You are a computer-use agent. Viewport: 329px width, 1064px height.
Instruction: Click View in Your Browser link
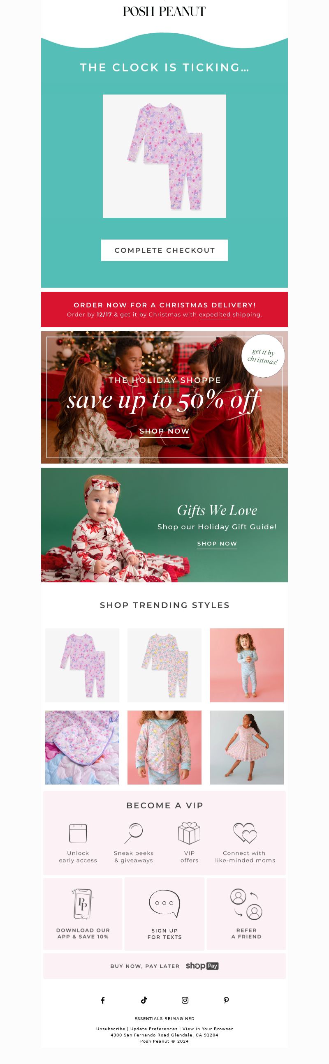pyautogui.click(x=208, y=1029)
